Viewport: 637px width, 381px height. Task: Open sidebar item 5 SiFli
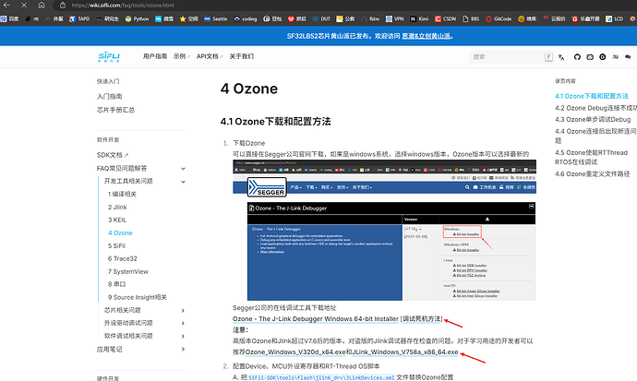[x=116, y=246]
